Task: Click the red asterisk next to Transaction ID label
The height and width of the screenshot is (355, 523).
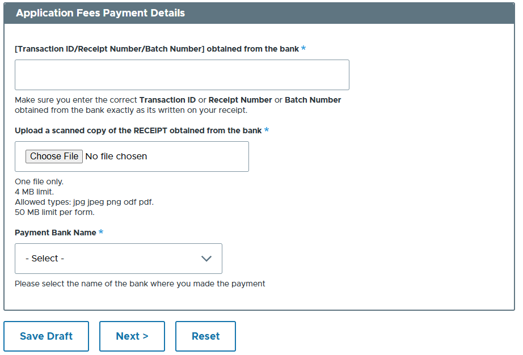Action: 303,49
